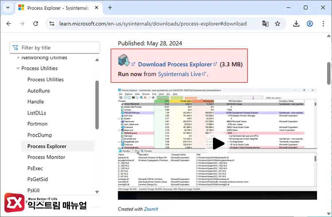
Task: Click the Published: May 28, 2024 text
Action: click(150, 43)
